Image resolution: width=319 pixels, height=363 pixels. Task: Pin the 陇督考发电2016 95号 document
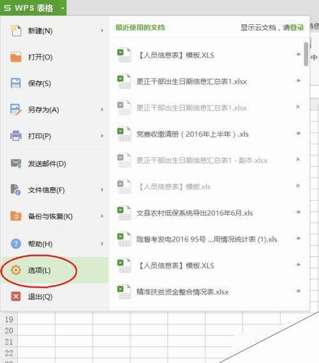(x=298, y=238)
